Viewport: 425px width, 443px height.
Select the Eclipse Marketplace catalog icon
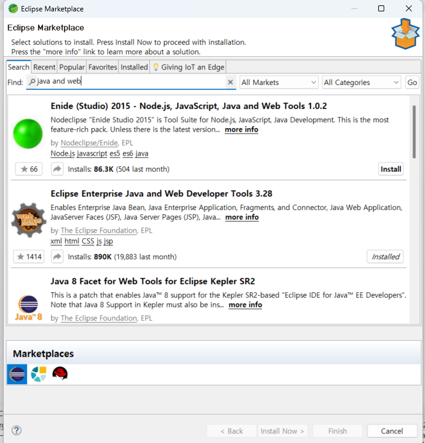tap(17, 374)
